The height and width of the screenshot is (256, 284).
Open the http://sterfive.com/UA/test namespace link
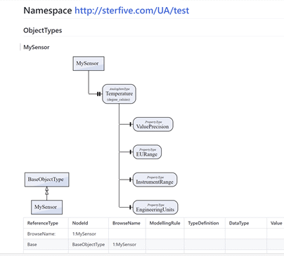pos(131,11)
